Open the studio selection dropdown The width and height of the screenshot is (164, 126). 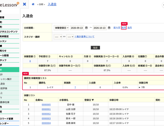(58, 37)
